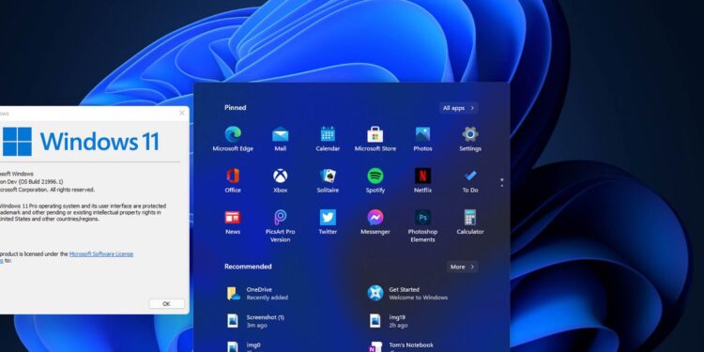Open the Microsoft Software License link
Viewport: 704px width, 352px height.
click(x=101, y=254)
